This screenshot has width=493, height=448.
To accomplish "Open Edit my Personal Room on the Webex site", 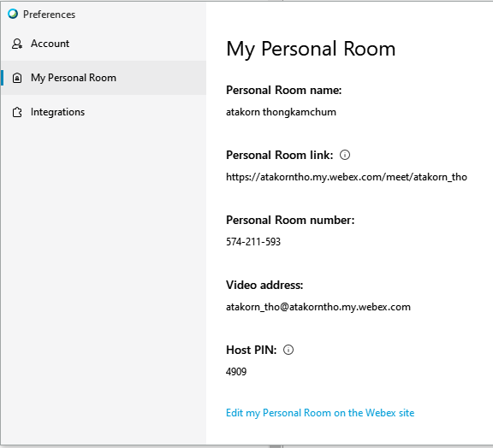I will coord(320,413).
